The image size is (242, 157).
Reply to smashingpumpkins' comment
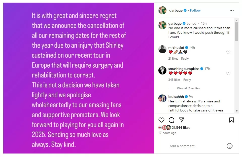pos(187,80)
